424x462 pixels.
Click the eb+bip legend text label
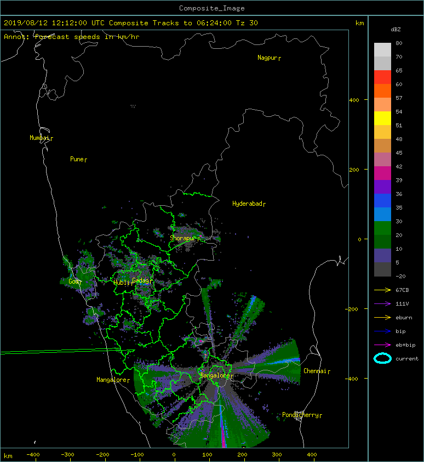pos(405,345)
